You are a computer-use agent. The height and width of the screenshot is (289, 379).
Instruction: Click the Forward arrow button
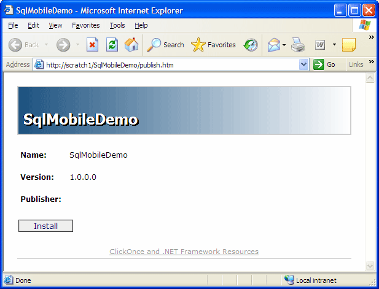point(63,45)
